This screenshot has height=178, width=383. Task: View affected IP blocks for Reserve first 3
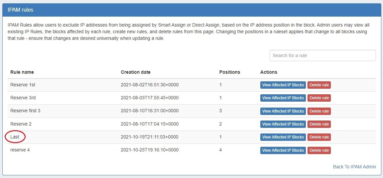click(283, 111)
